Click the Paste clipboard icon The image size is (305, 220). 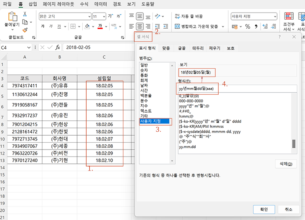point(13,17)
